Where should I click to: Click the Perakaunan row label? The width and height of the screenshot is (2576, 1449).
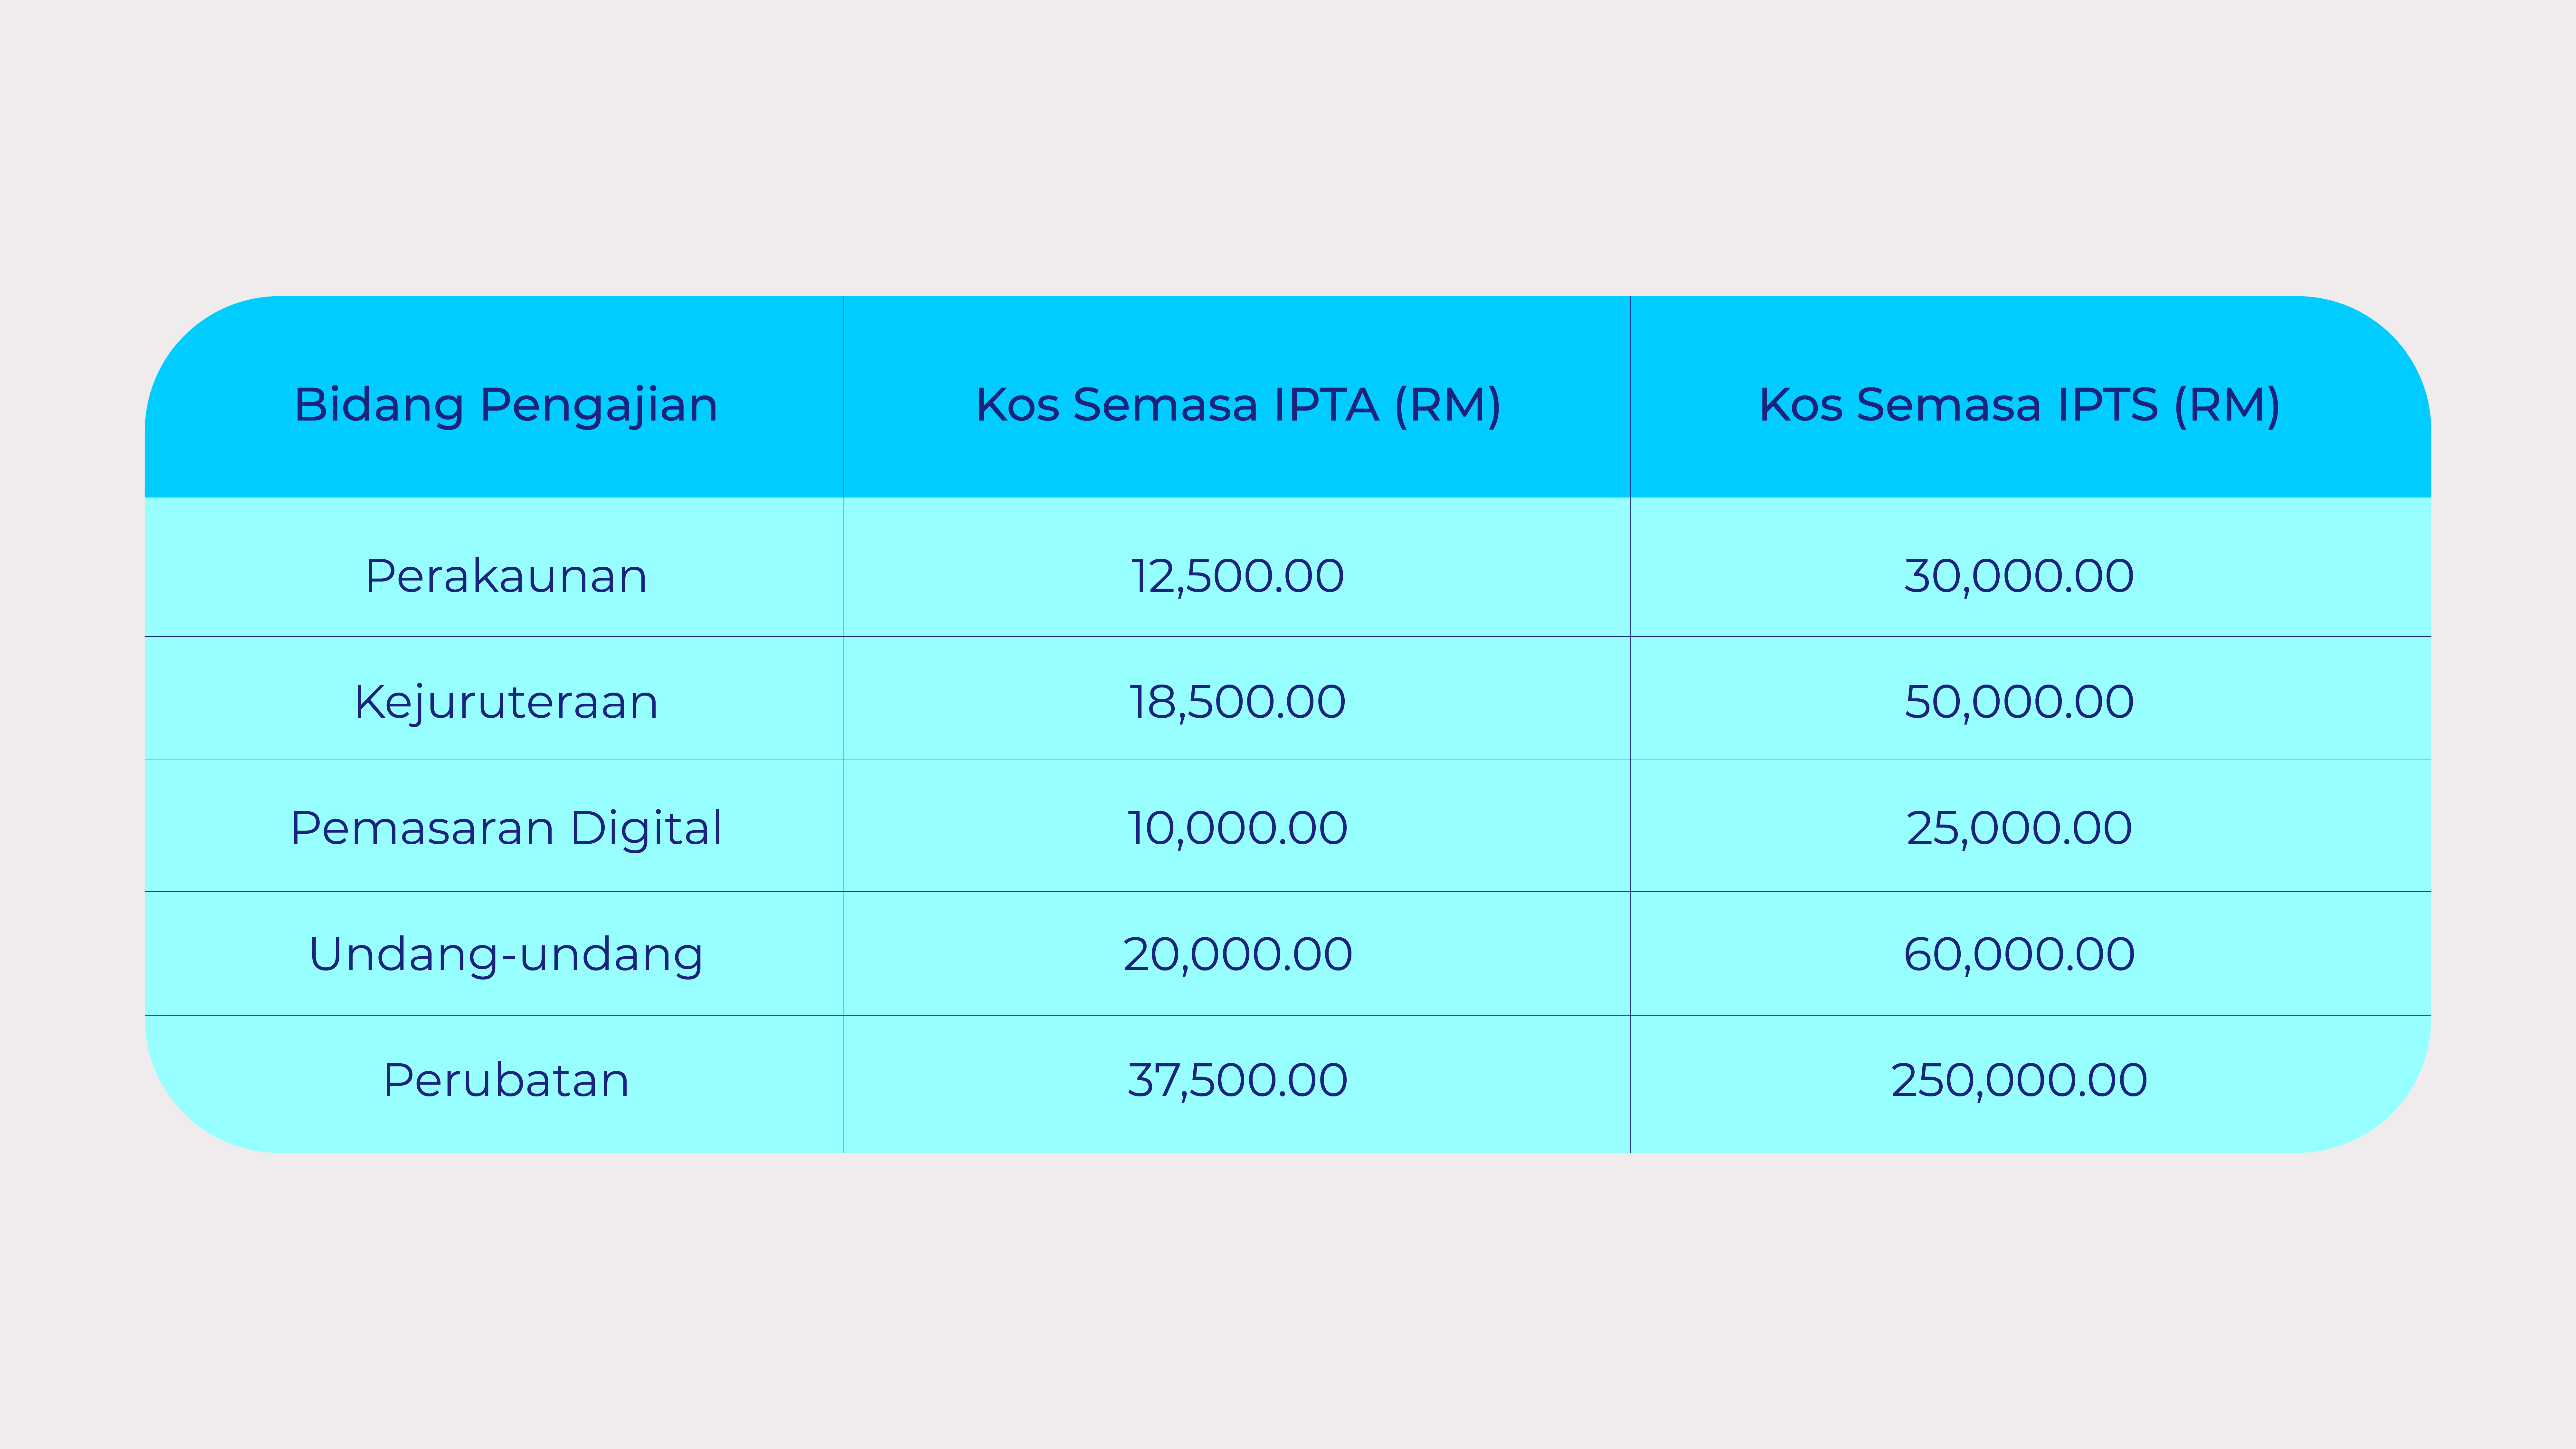[x=506, y=576]
